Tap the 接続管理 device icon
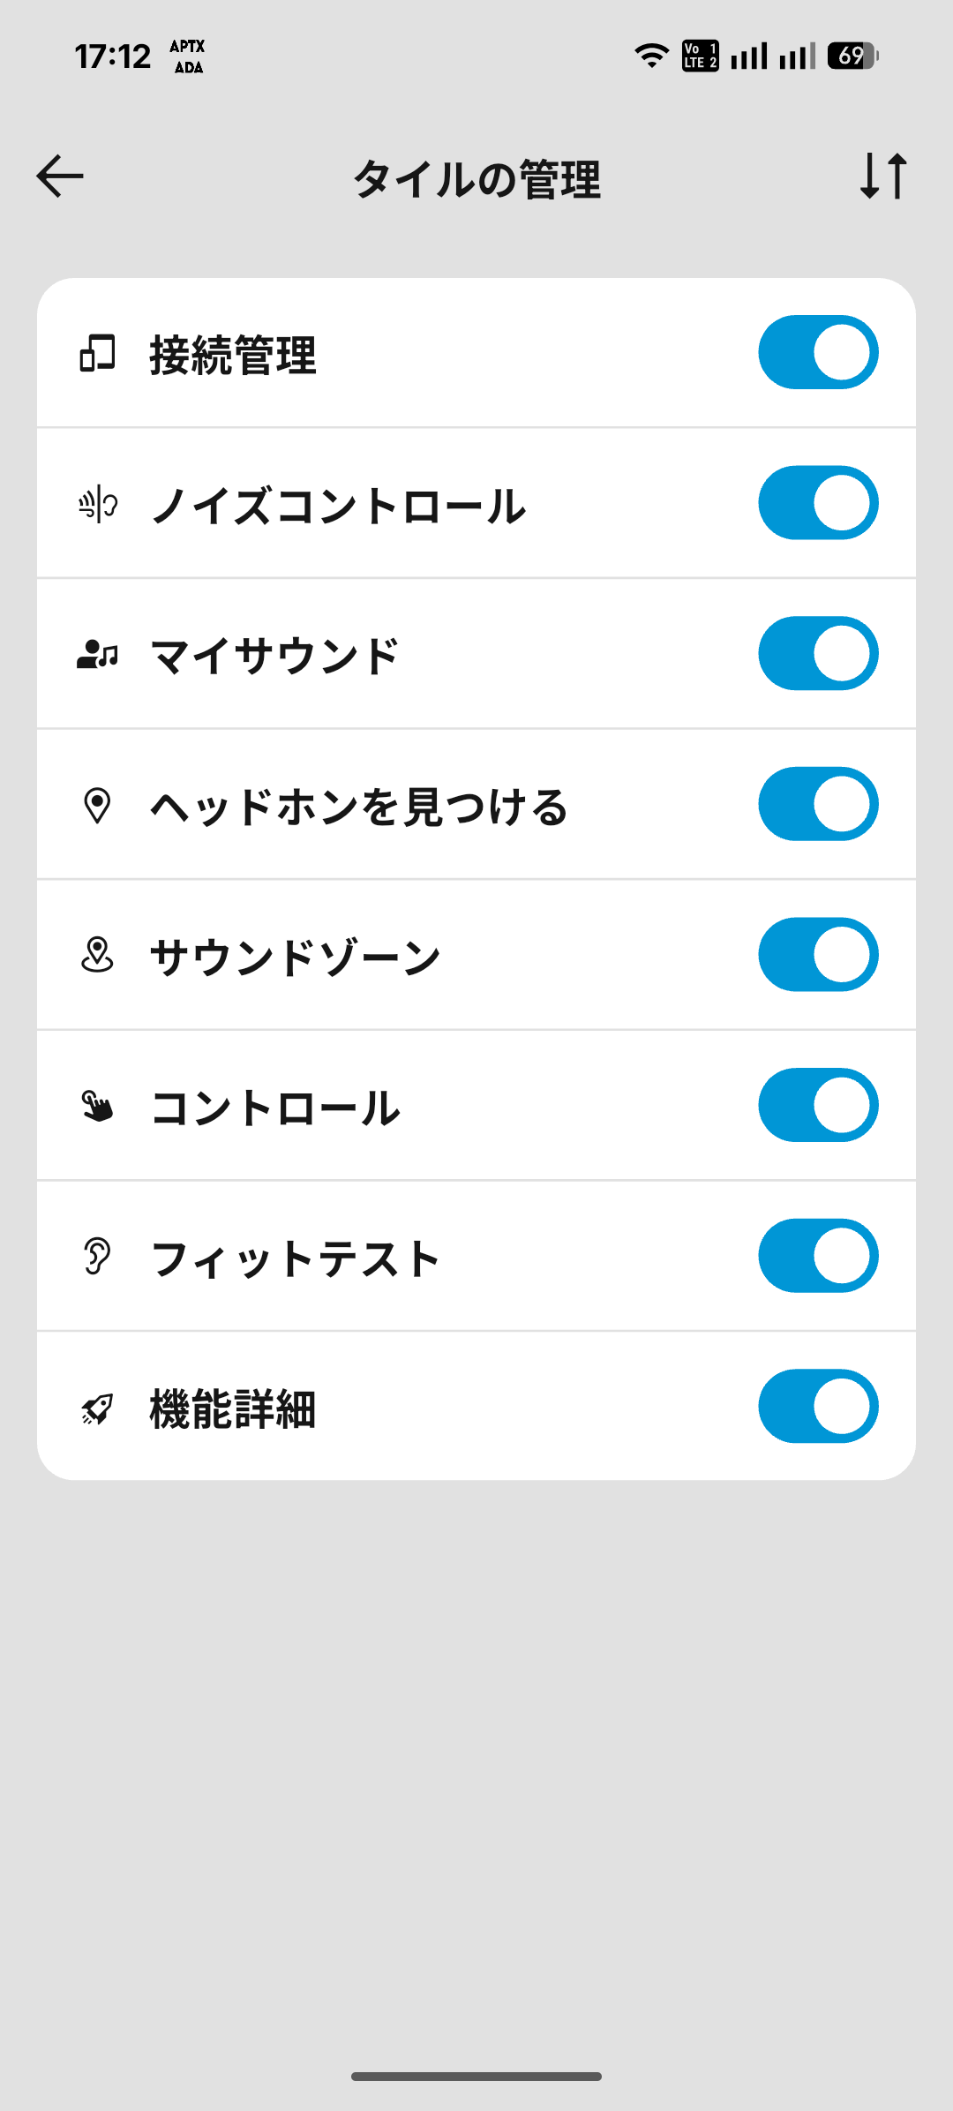Screen dimensions: 953x2111 (x=97, y=353)
